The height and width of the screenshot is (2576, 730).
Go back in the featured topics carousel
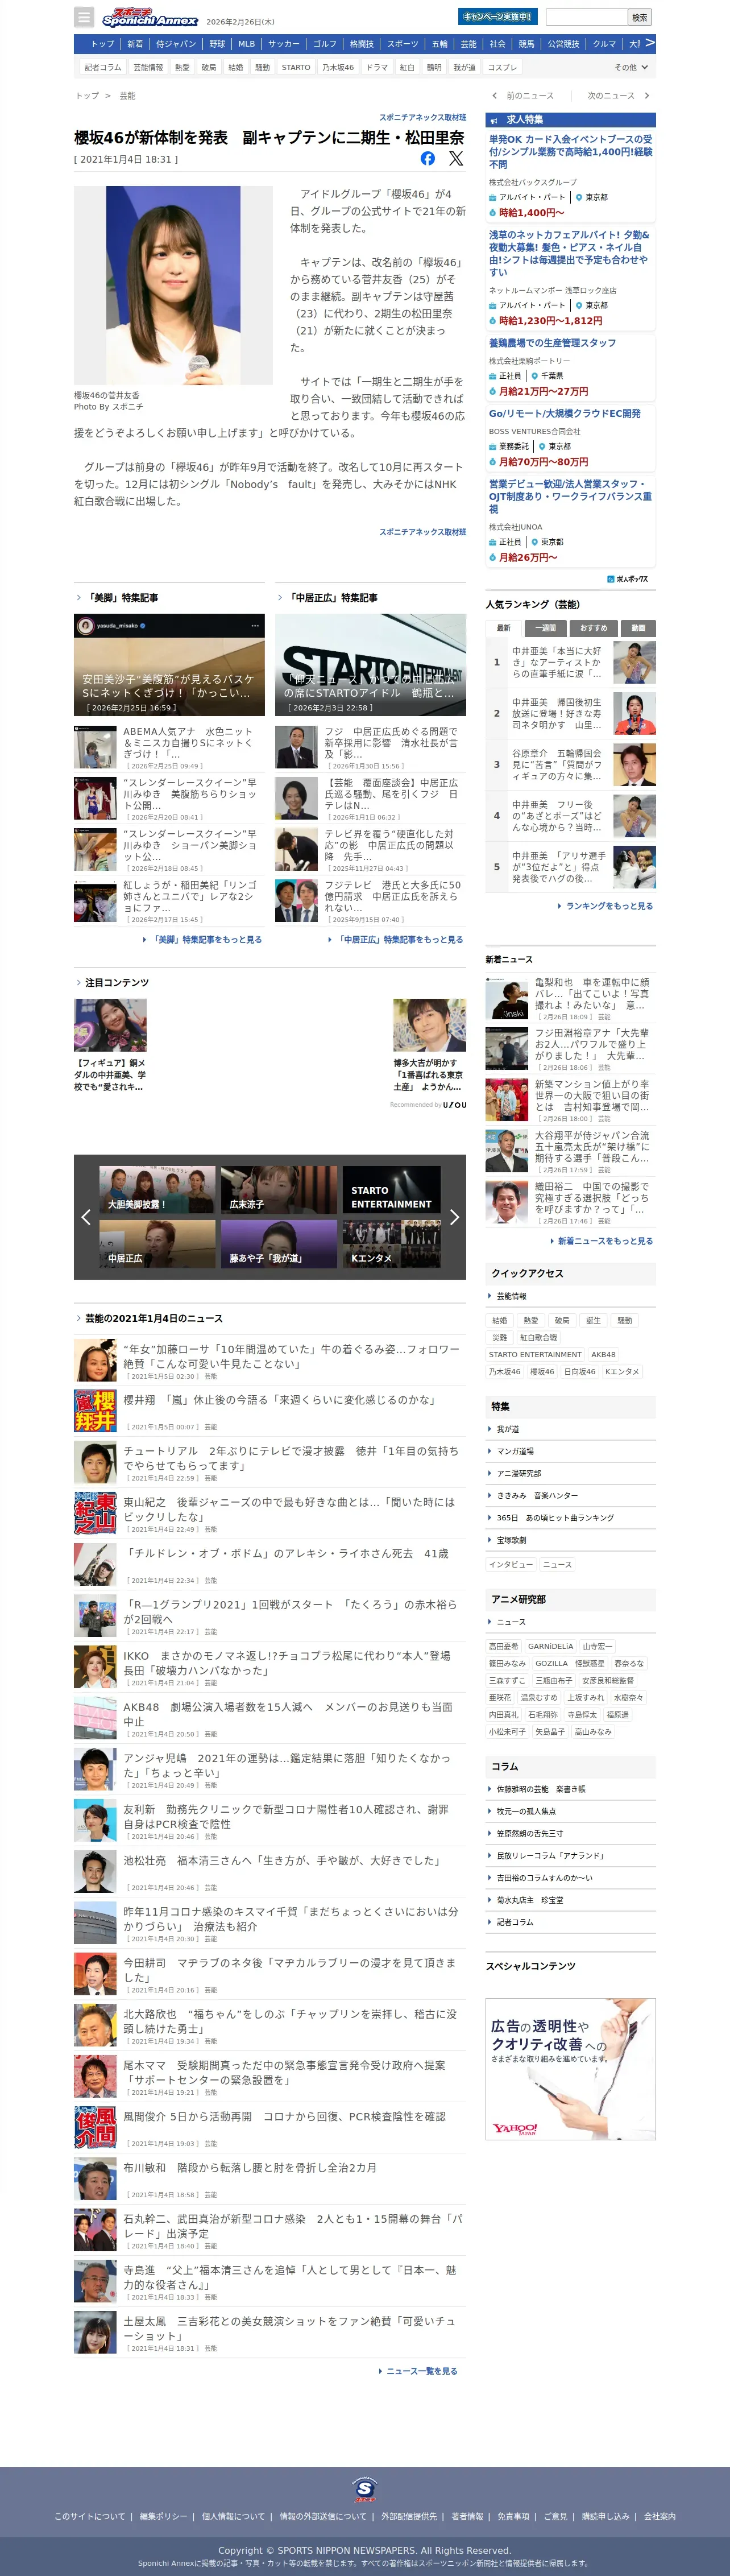point(86,1217)
